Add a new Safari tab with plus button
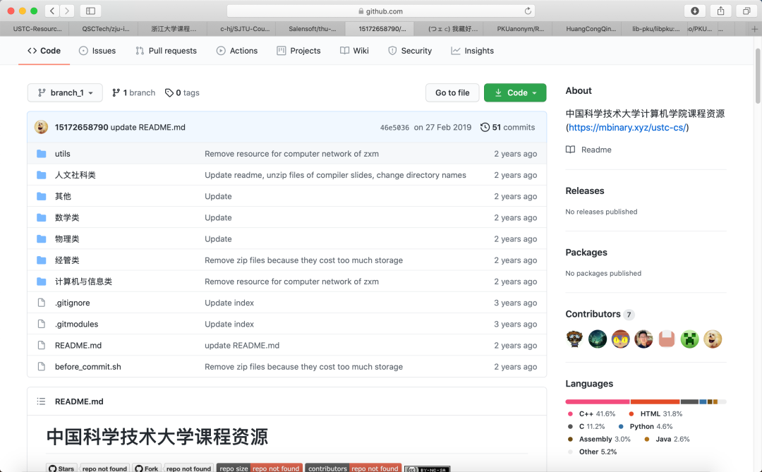762x472 pixels. [754, 29]
